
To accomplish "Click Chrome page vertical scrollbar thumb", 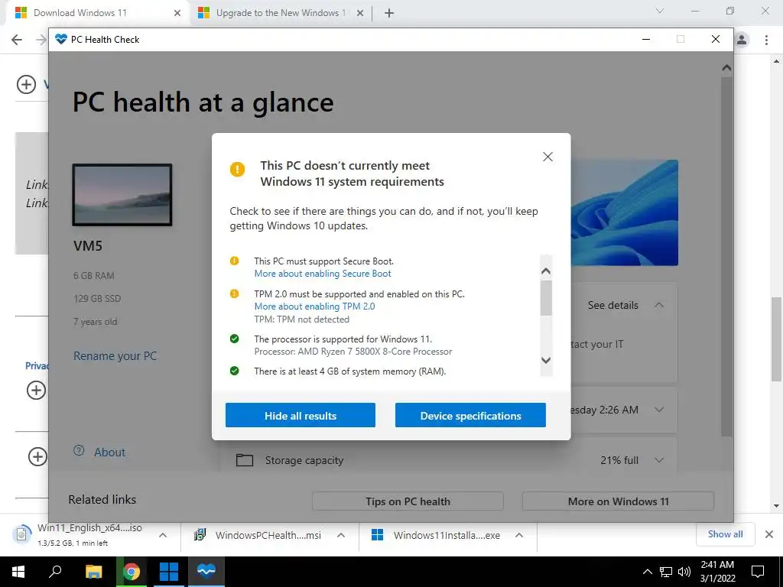I will 776,339.
